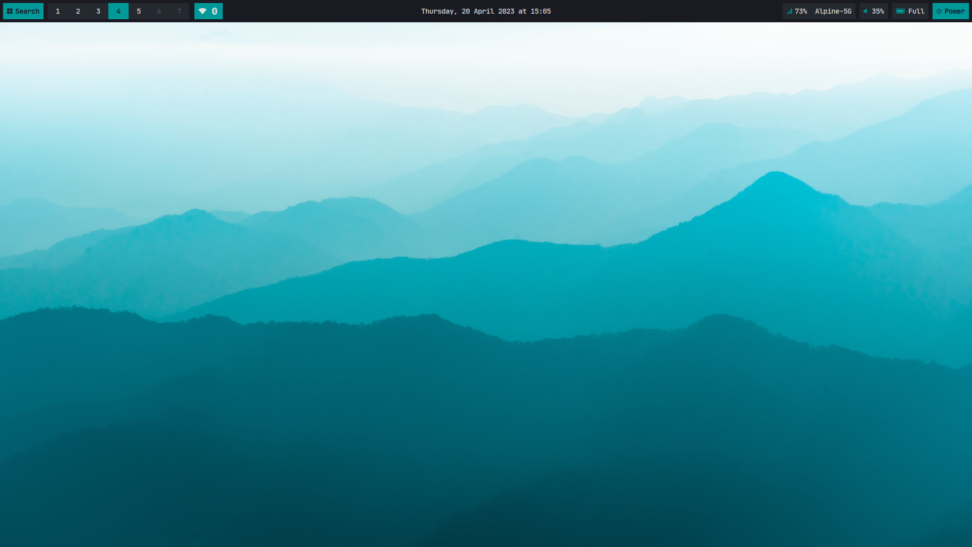Open the Power menu

click(951, 11)
